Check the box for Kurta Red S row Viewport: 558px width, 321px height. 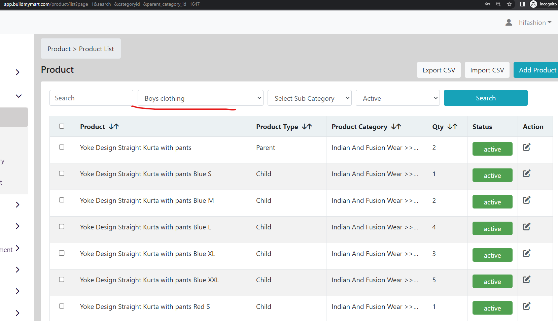tap(62, 306)
